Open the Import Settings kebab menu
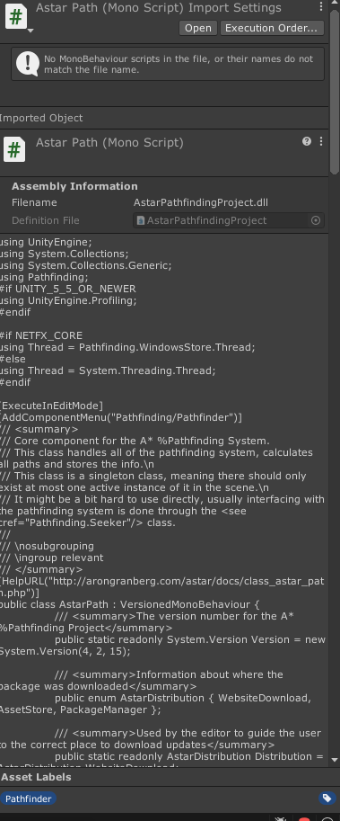This screenshot has width=340, height=821. tap(320, 7)
